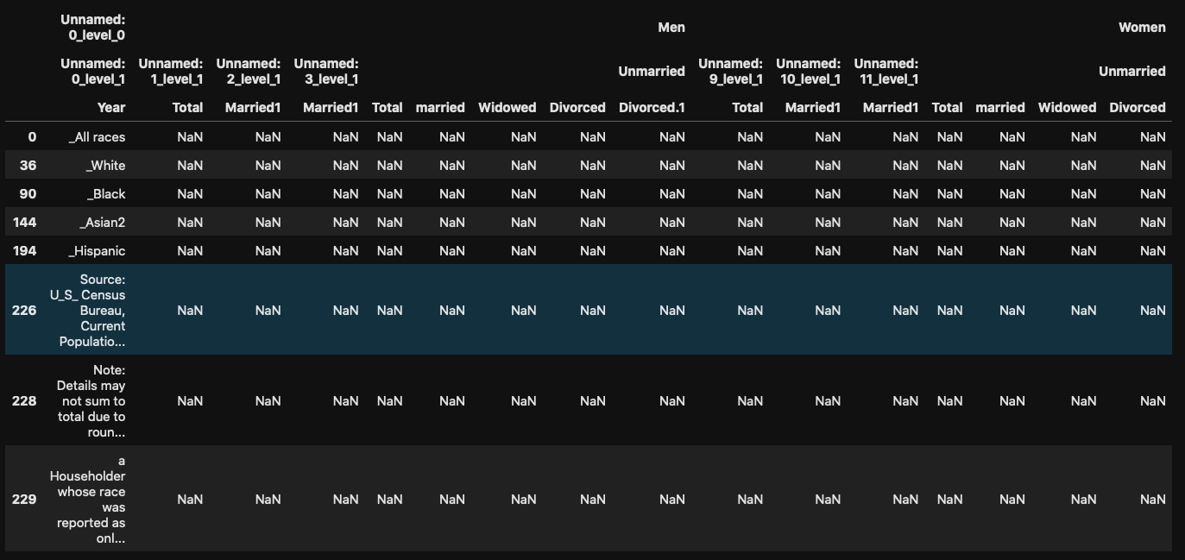
Task: Click the 'Unnamed: 11_level_1' column header
Action: pos(886,71)
